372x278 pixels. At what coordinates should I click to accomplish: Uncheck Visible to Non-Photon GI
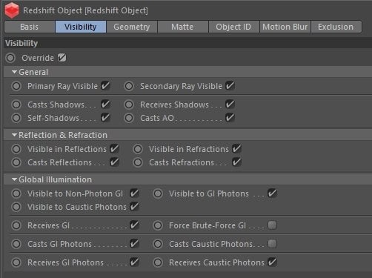134,193
